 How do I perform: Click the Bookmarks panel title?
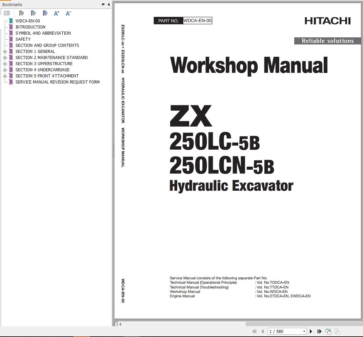pyautogui.click(x=12, y=4)
